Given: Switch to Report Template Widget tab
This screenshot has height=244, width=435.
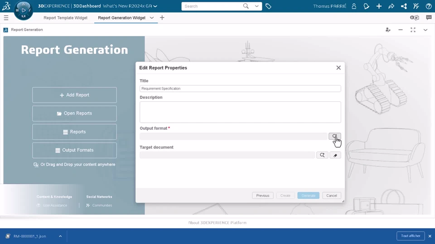Looking at the screenshot, I should 65,18.
